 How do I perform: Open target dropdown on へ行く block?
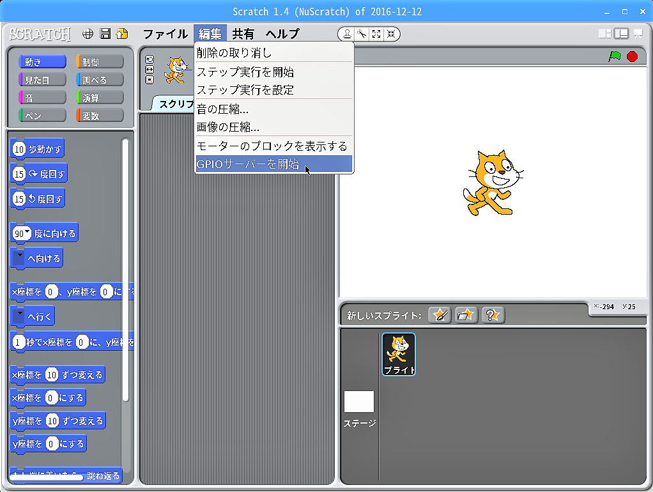pyautogui.click(x=19, y=316)
